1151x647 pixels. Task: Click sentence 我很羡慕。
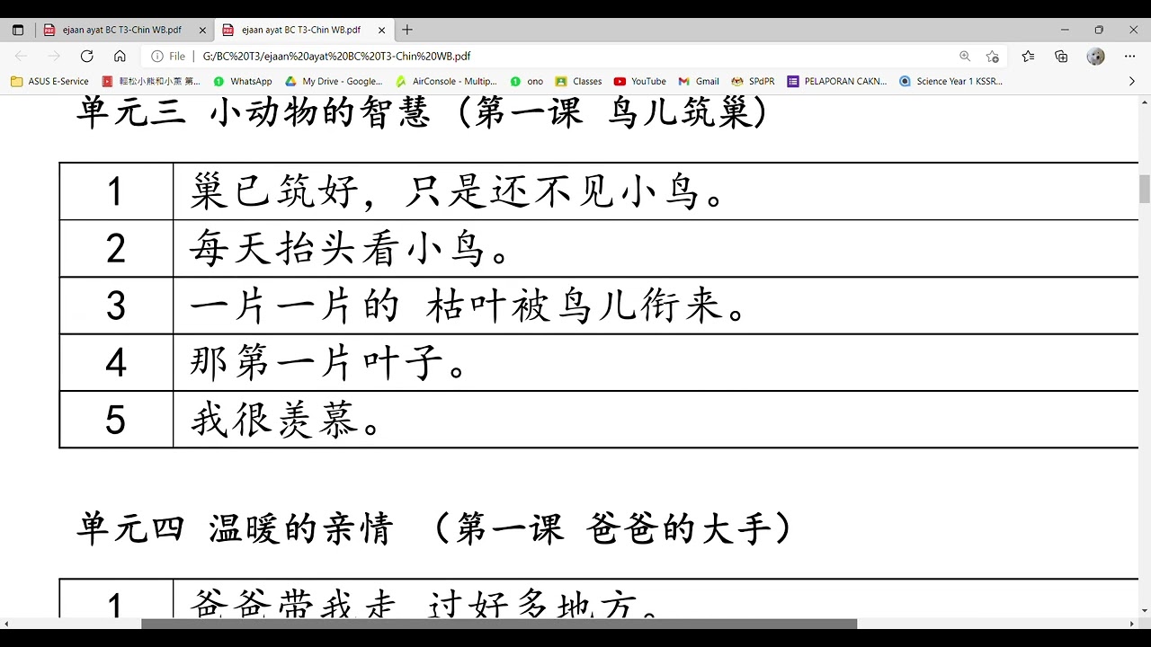point(285,420)
